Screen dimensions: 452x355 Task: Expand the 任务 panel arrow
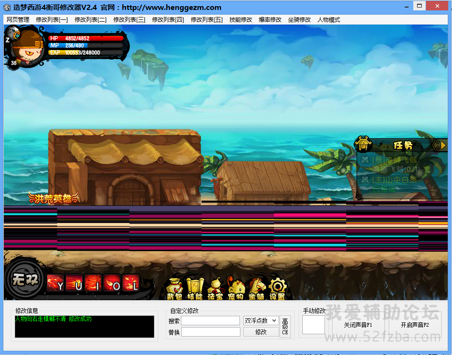(x=442, y=145)
